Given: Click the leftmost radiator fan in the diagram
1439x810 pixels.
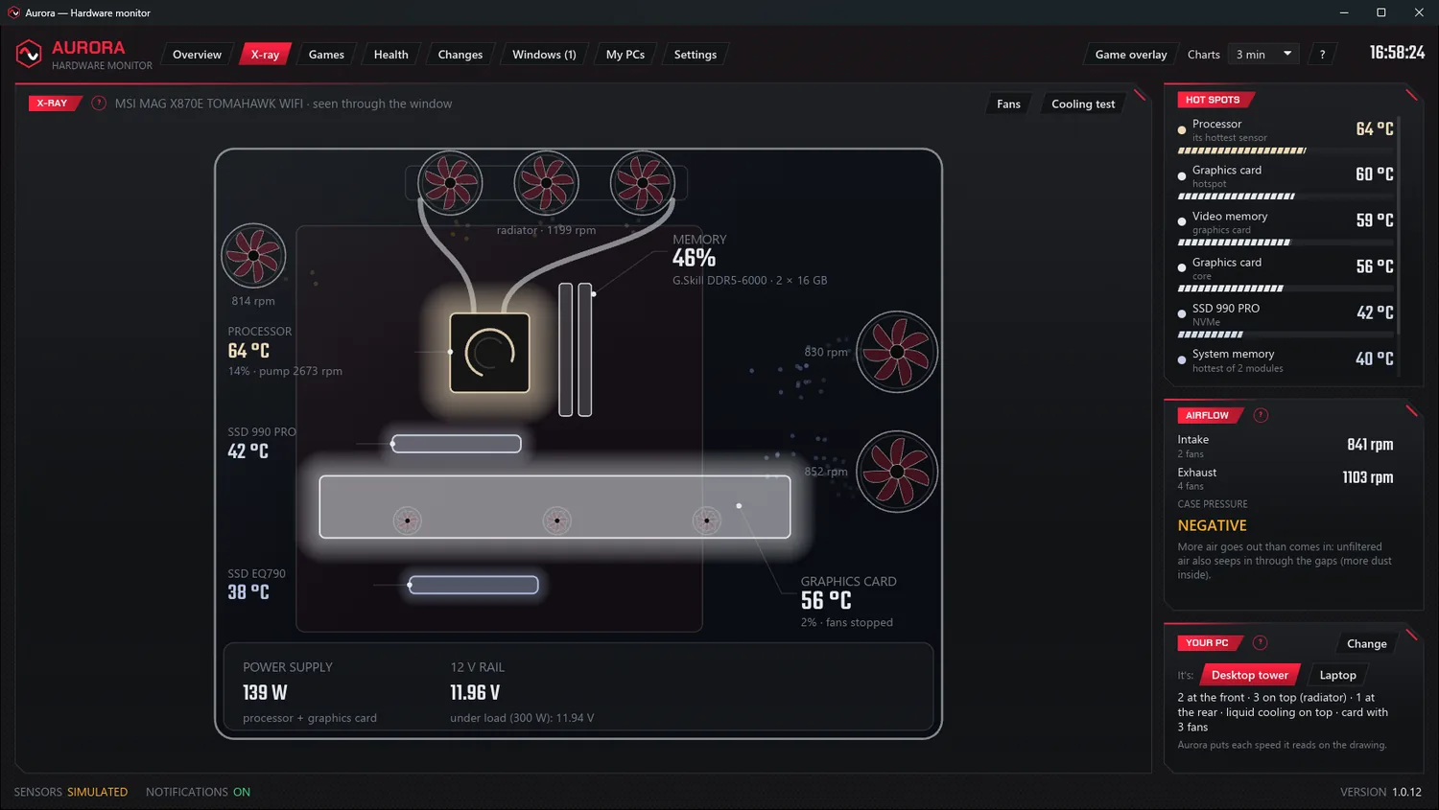Looking at the screenshot, I should pyautogui.click(x=450, y=183).
